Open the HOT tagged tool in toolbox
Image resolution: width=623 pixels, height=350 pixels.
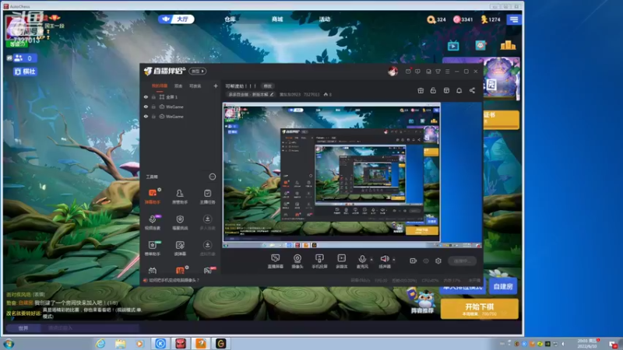[208, 271]
